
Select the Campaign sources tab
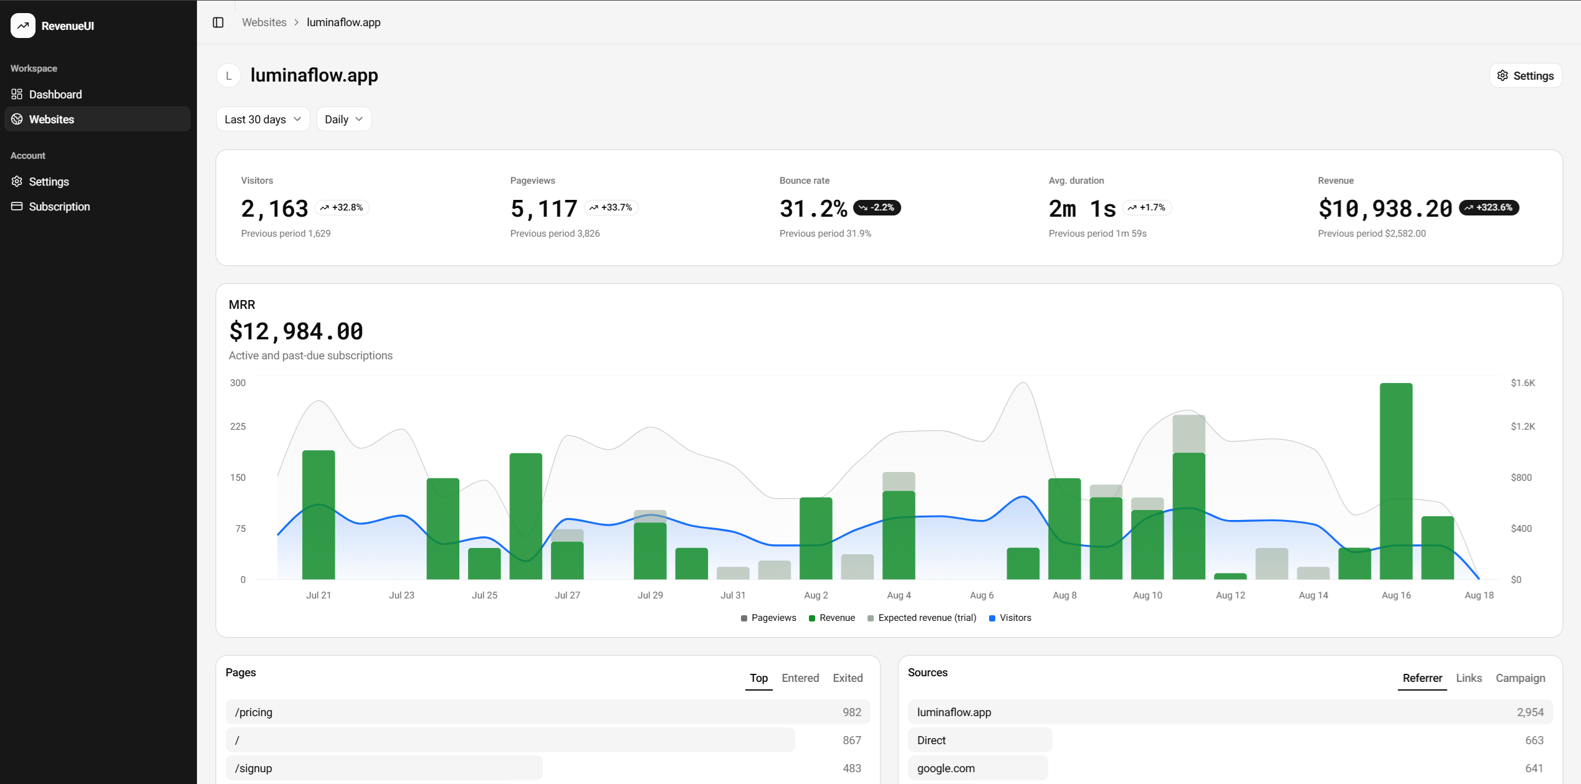(x=1520, y=678)
